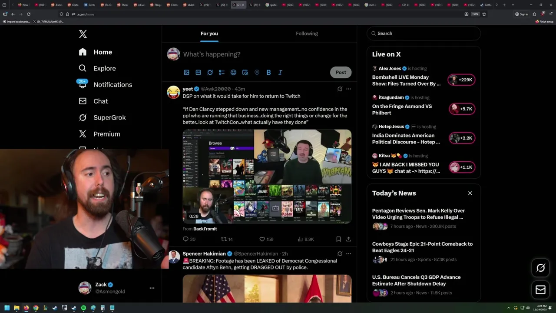The image size is (556, 313).
Task: Open U.S. Bureau Cancels Q3 GDP story
Action: (416, 280)
